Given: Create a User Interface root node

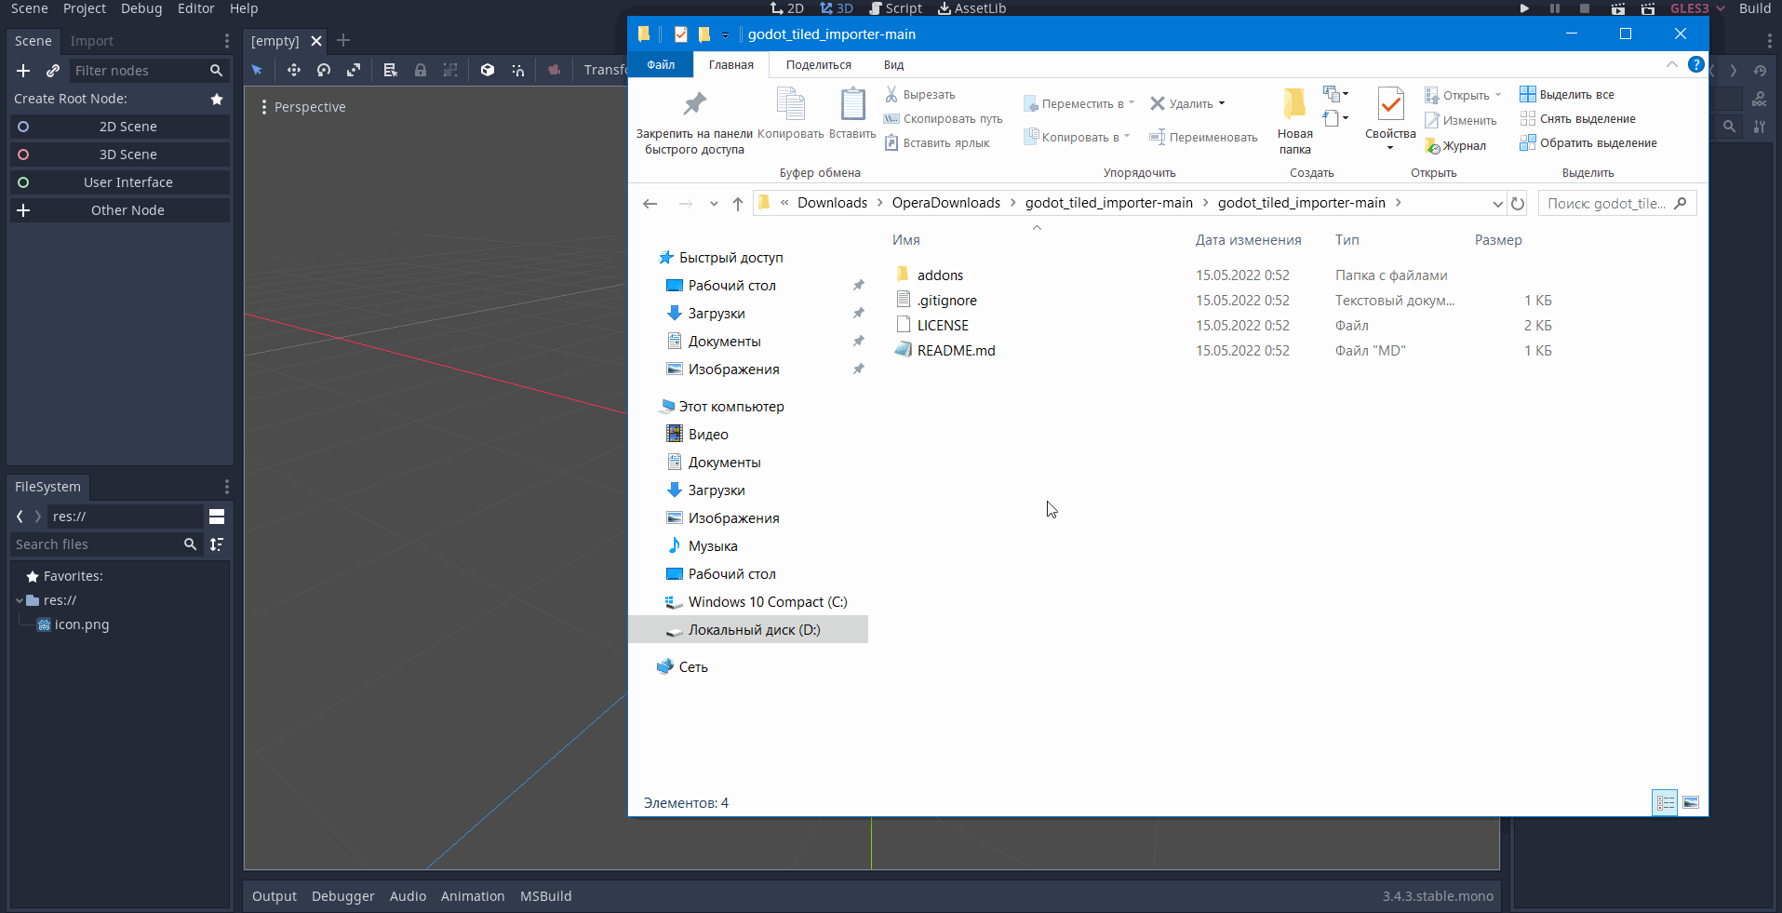Looking at the screenshot, I should [120, 182].
